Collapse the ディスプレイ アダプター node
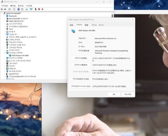This screenshot has width=168, height=136. coord(5,53)
